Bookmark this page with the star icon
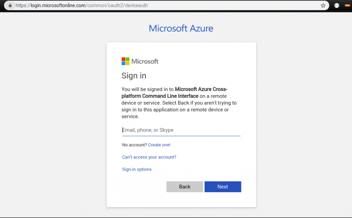 tap(323, 5)
